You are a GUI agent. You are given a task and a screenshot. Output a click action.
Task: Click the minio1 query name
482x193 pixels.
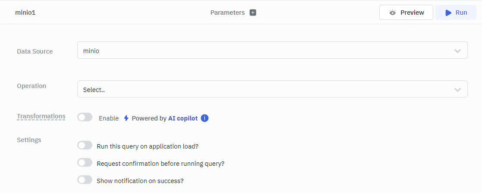(25, 13)
